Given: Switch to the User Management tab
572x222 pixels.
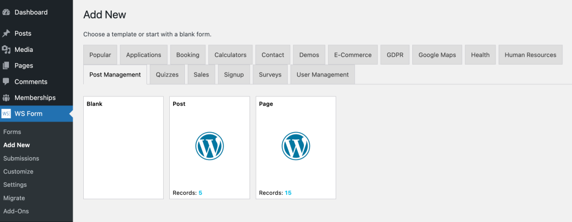Looking at the screenshot, I should click(322, 74).
